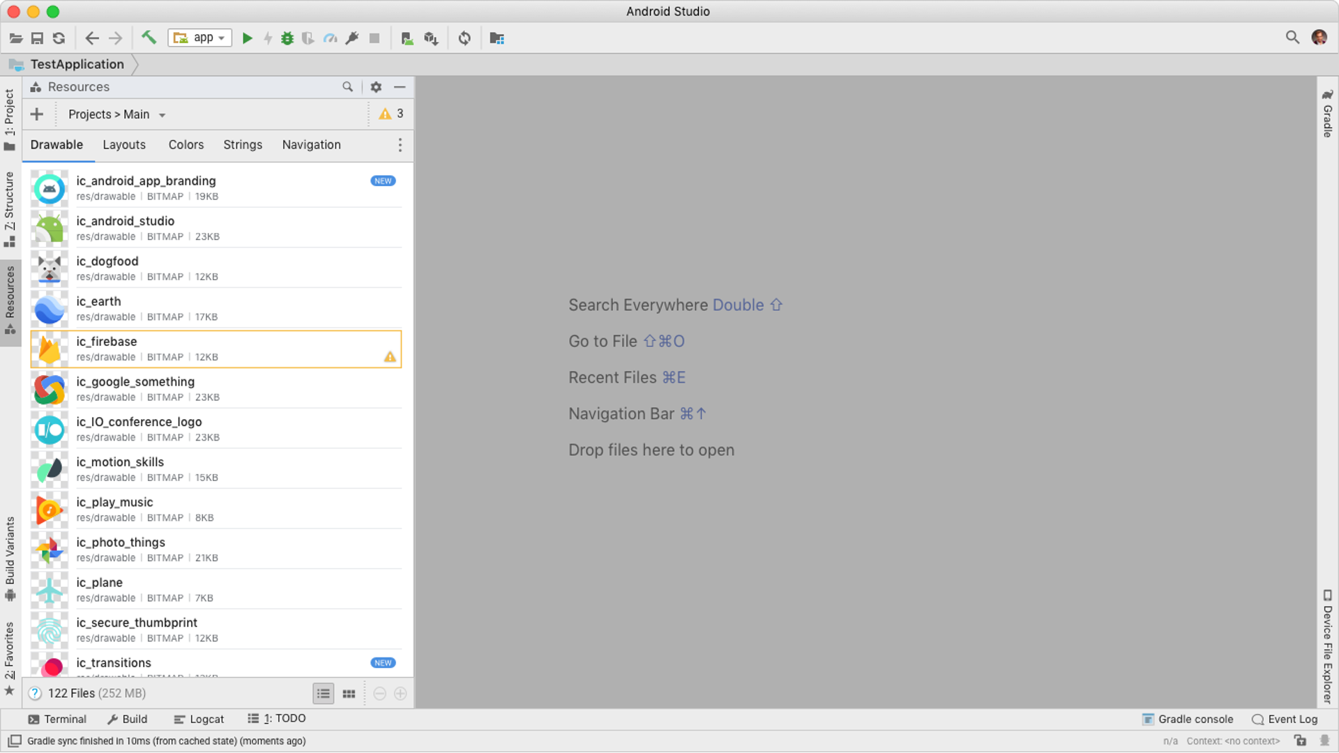Open Resources panel settings gear
Screen dimensions: 1339x753
tap(376, 87)
